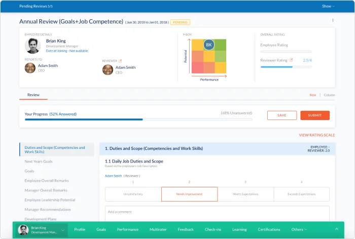Viewport: 355px width, 239px height.
Task: Click Brian King's profile photo in employee details
Action: click(32, 46)
